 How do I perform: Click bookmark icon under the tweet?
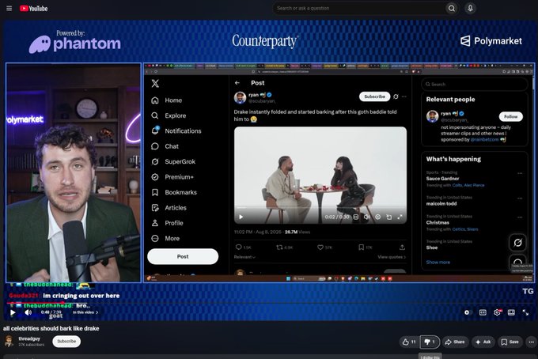pyautogui.click(x=361, y=248)
